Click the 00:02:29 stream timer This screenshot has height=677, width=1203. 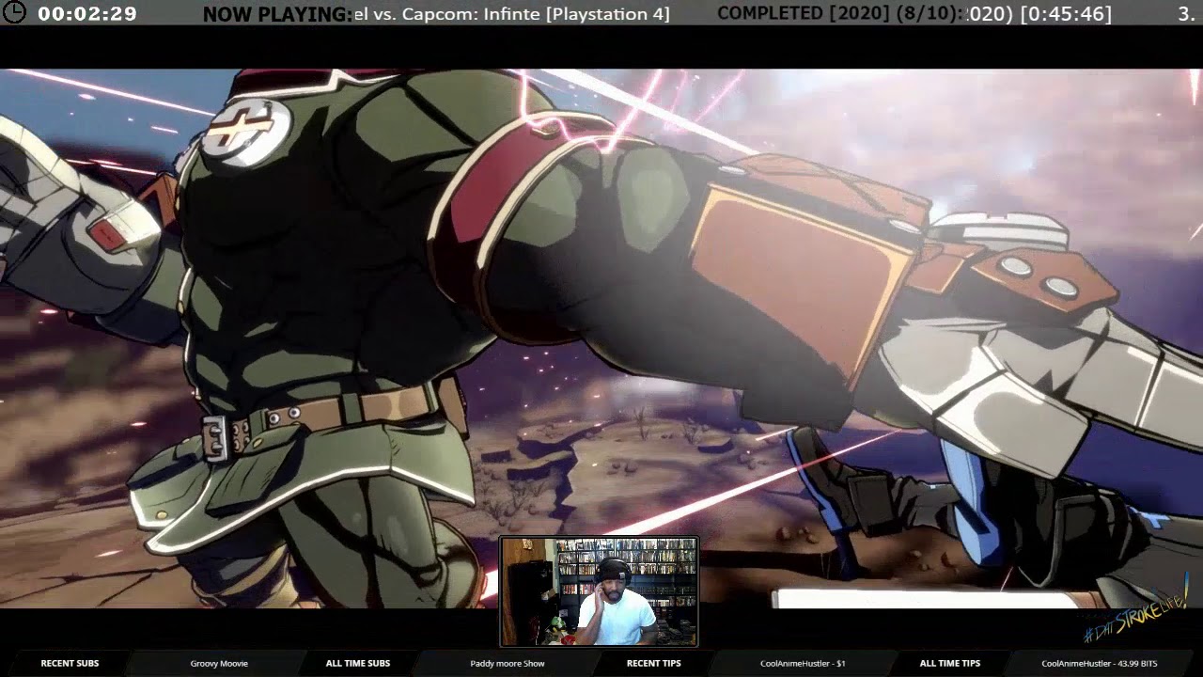click(87, 14)
